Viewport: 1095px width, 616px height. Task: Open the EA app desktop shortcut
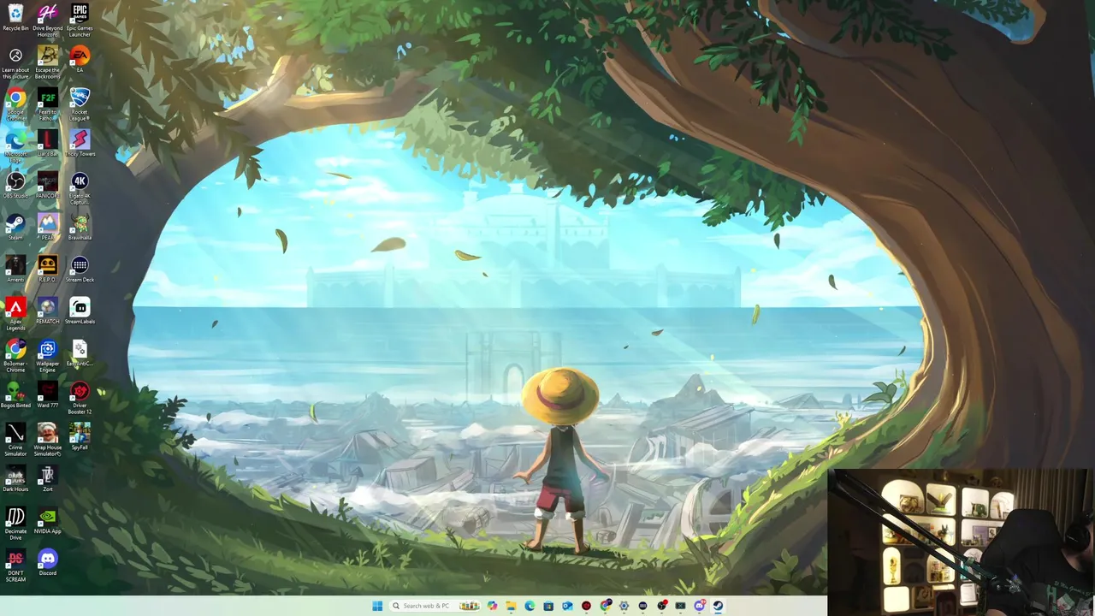coord(80,60)
